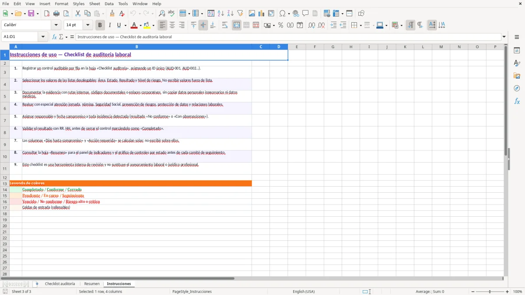Insert a comment
The height and width of the screenshot is (295, 525).
[306, 14]
